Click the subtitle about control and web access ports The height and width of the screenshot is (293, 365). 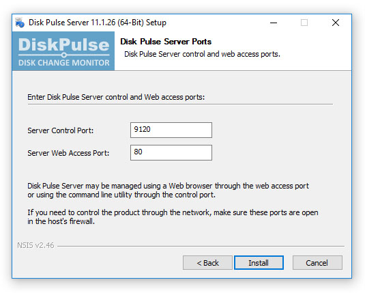point(202,55)
